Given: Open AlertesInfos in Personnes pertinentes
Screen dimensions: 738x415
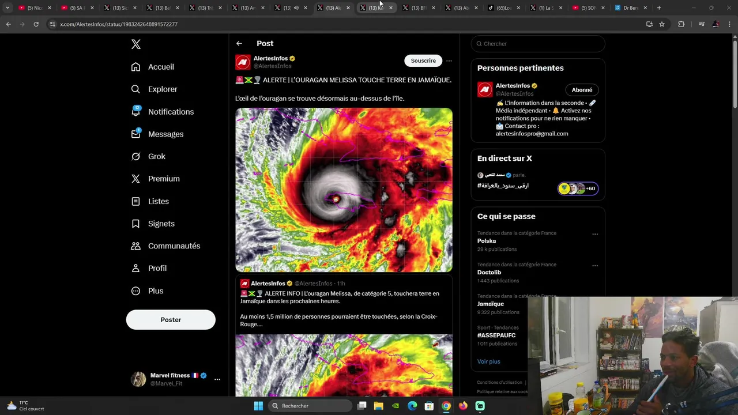Looking at the screenshot, I should (x=513, y=86).
